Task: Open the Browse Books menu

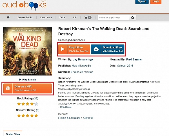Action: [x=25, y=17]
